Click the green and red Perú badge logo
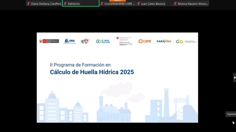This screenshot has height=132, width=236. click(85, 41)
